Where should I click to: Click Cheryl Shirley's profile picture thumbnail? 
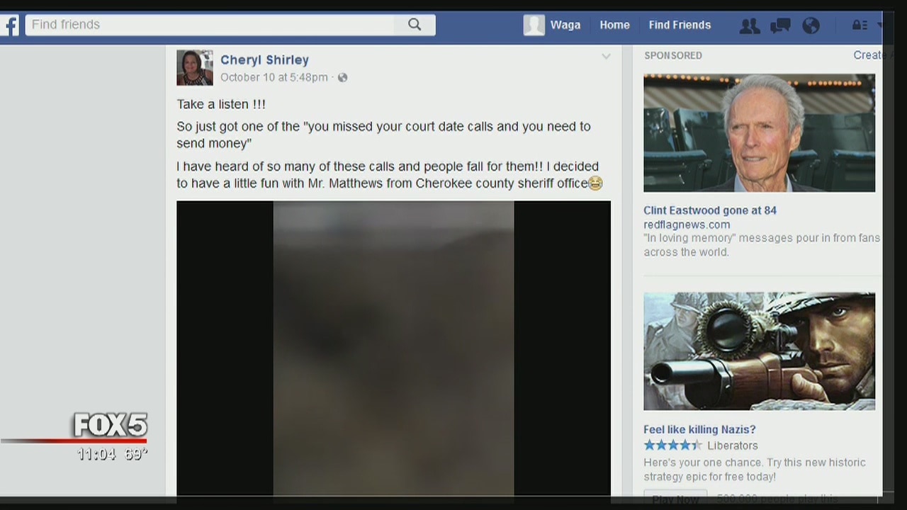click(195, 68)
